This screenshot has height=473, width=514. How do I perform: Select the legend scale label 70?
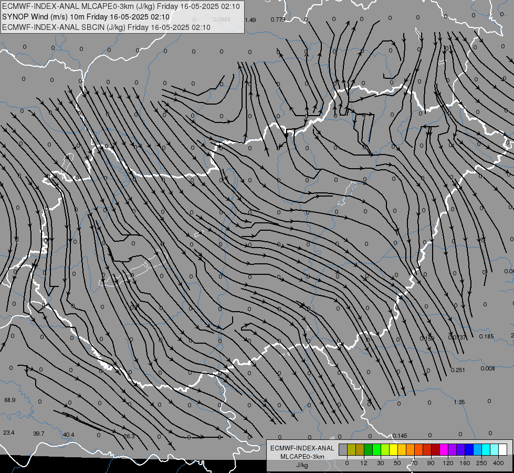click(x=414, y=463)
